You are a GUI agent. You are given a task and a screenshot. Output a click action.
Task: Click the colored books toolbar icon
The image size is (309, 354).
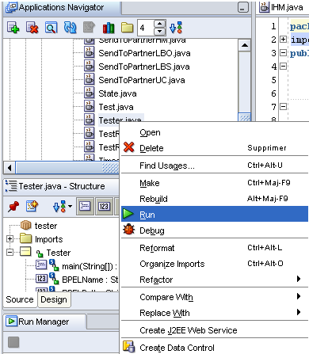[x=109, y=28]
